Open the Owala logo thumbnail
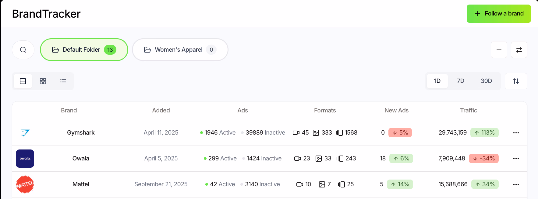The image size is (538, 199). (25, 159)
